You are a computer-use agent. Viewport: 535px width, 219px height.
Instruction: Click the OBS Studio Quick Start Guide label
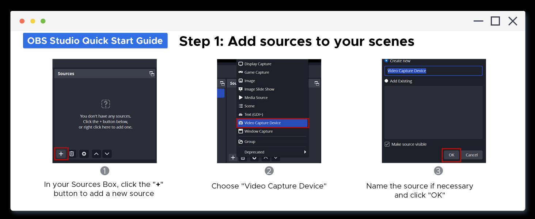click(x=95, y=41)
